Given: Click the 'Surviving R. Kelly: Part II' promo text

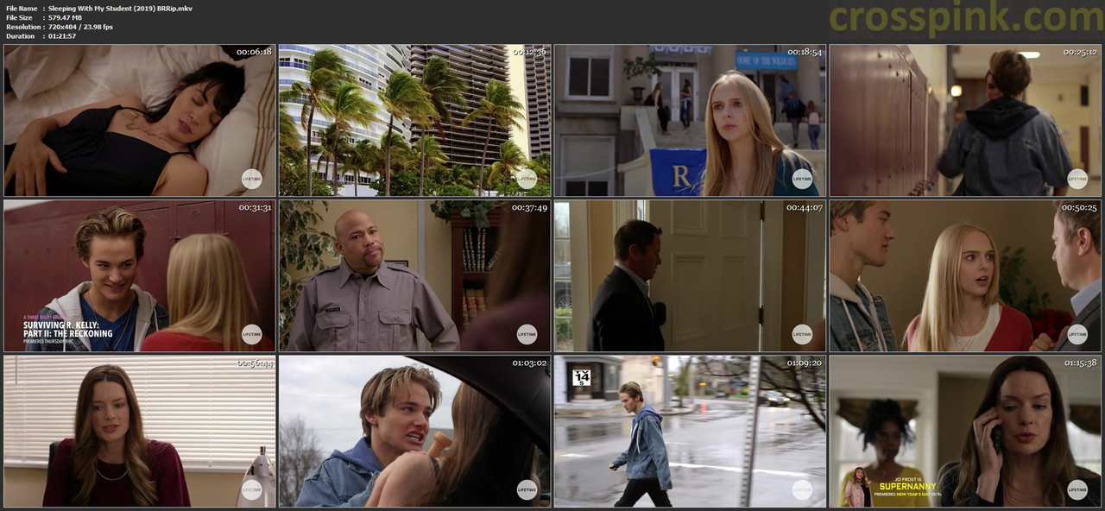Looking at the screenshot, I should (x=67, y=329).
